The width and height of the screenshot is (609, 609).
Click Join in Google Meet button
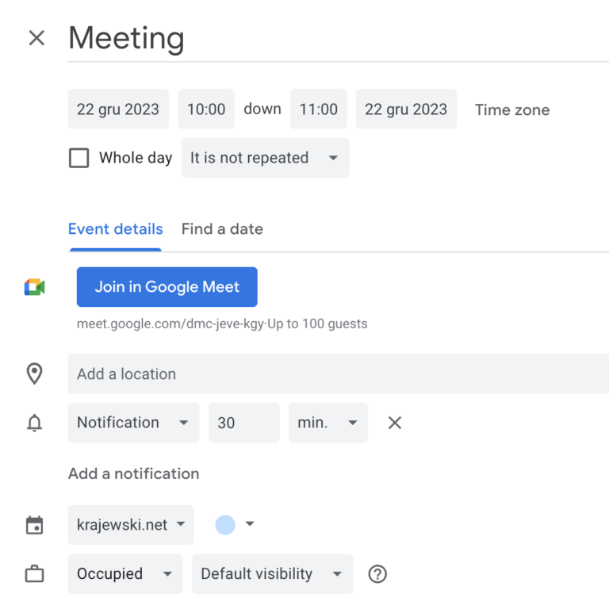coord(167,287)
